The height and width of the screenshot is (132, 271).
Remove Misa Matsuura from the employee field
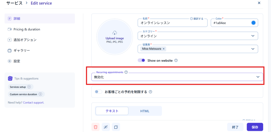pos(164,49)
